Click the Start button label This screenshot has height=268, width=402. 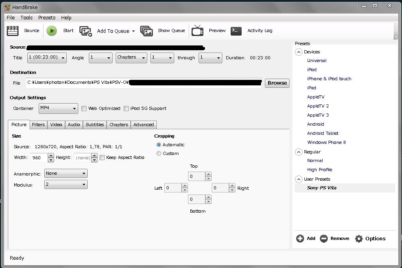tap(68, 30)
